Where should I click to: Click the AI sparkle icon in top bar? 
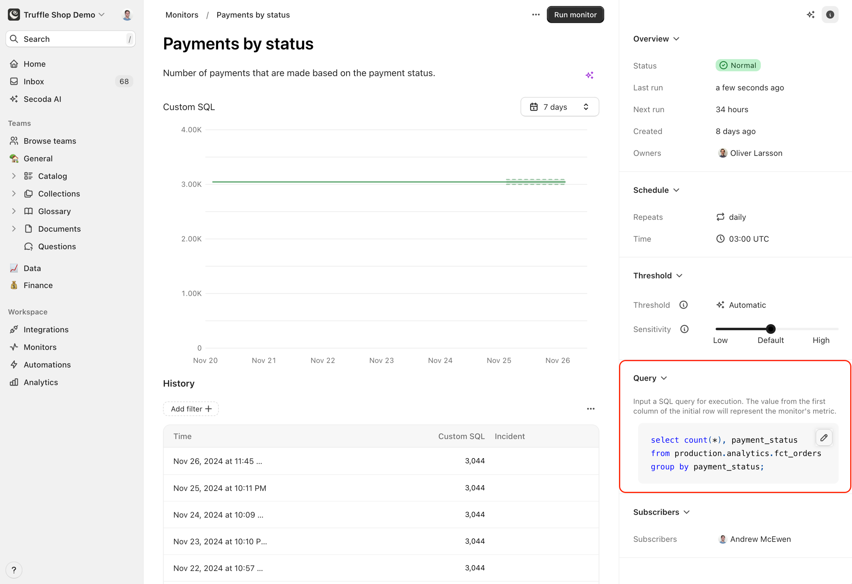(810, 15)
